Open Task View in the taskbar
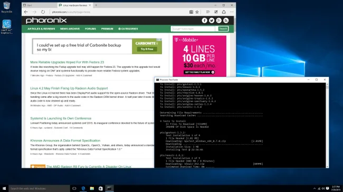This screenshot has width=343, height=192. [x=74, y=188]
